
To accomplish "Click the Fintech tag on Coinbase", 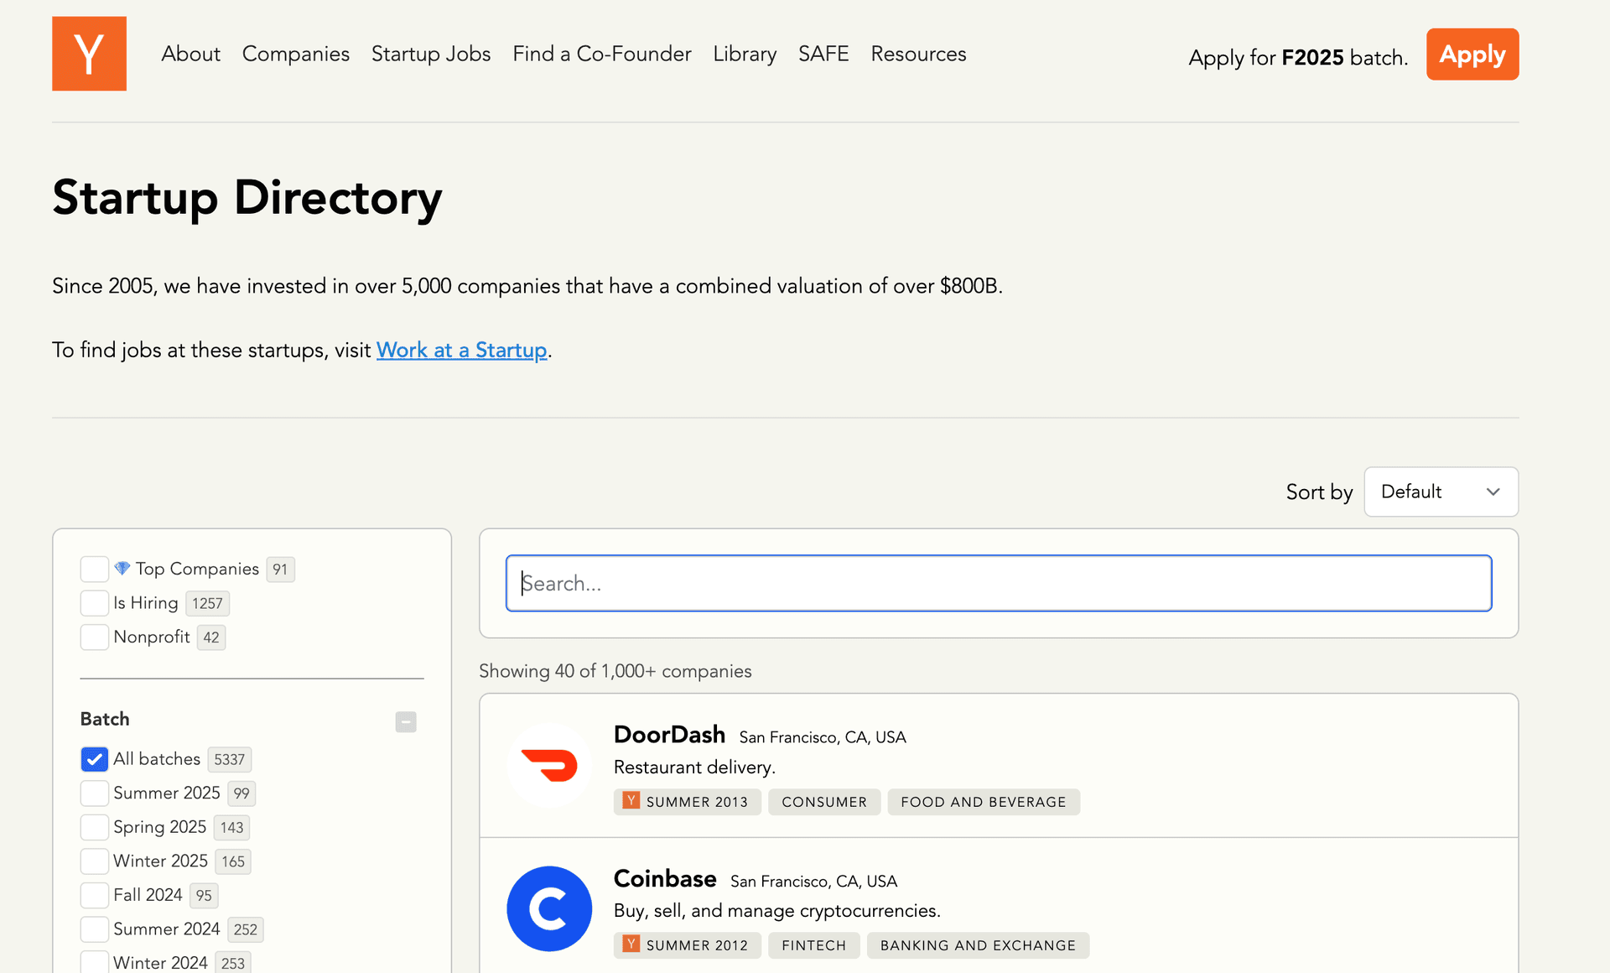I will click(813, 945).
